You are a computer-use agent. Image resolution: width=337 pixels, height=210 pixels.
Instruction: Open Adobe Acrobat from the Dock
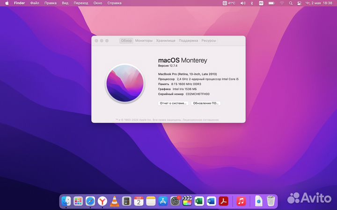tap(224, 201)
